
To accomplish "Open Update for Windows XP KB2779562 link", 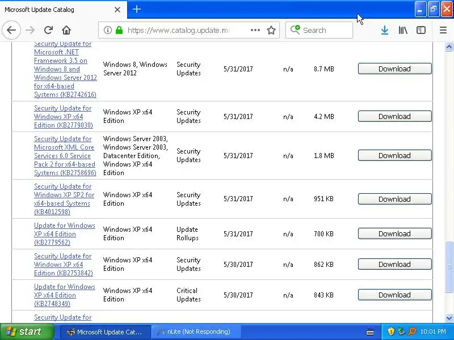I will [x=64, y=234].
